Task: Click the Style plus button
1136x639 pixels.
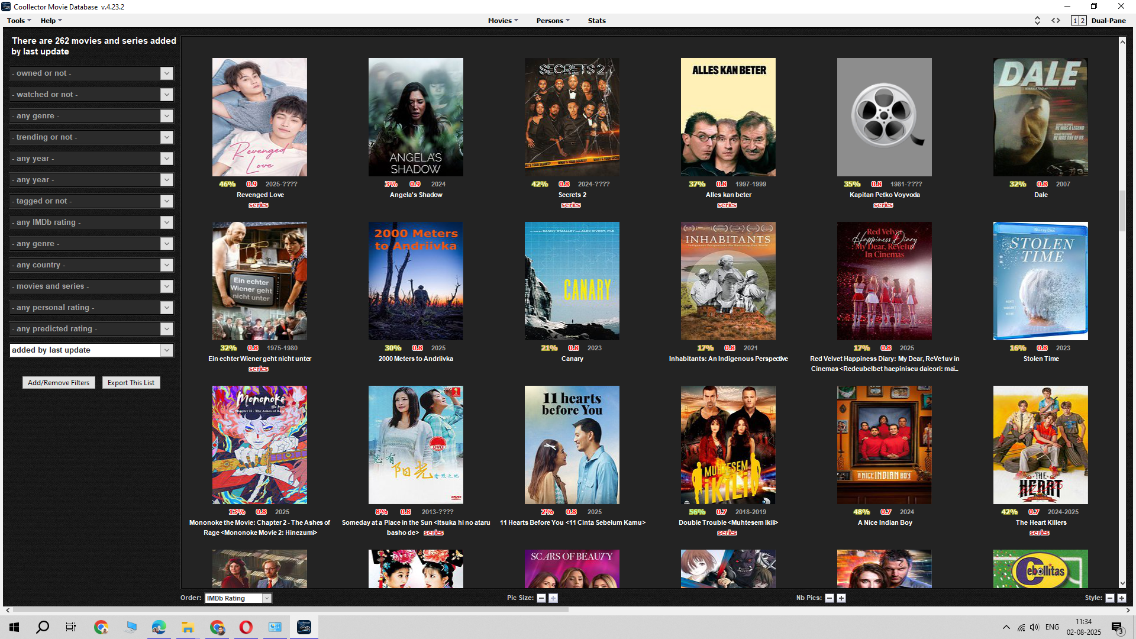Action: pyautogui.click(x=1122, y=598)
